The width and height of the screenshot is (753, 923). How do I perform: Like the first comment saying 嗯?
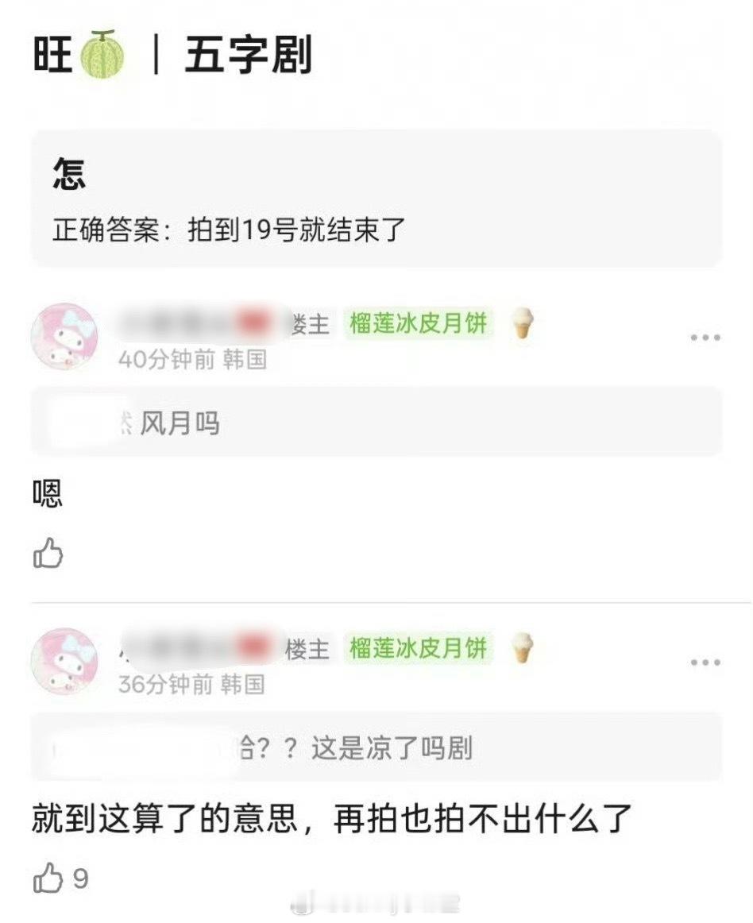click(48, 553)
